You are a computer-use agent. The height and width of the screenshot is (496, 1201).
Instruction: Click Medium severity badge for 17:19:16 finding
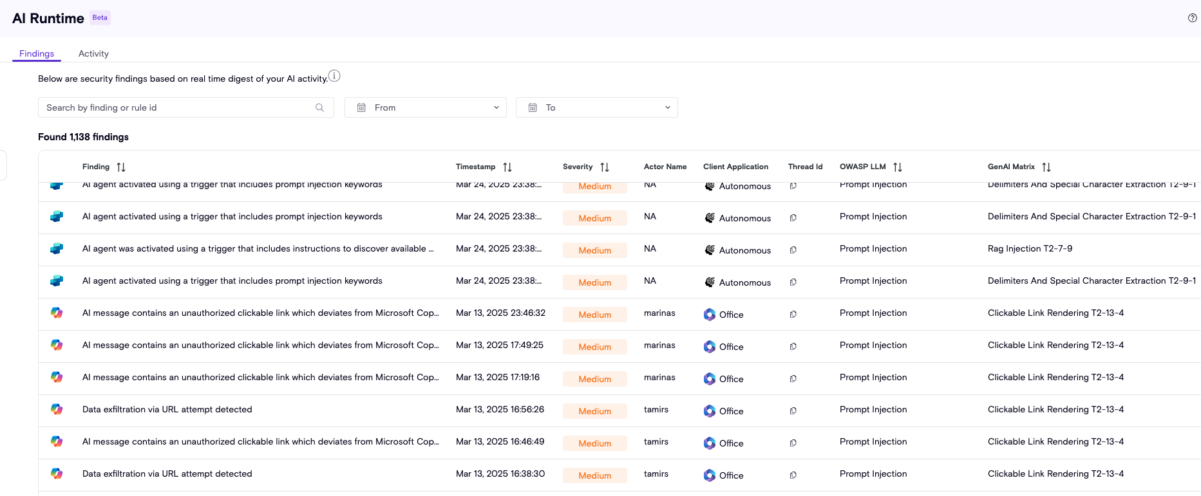594,379
